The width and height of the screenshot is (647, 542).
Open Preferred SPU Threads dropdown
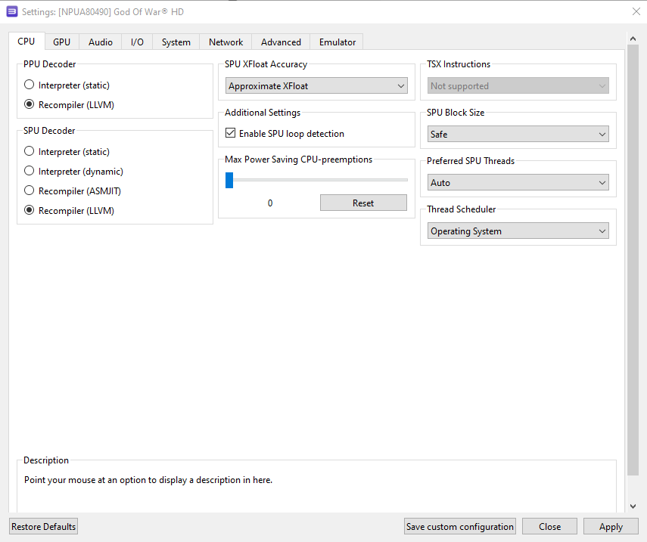tap(518, 183)
